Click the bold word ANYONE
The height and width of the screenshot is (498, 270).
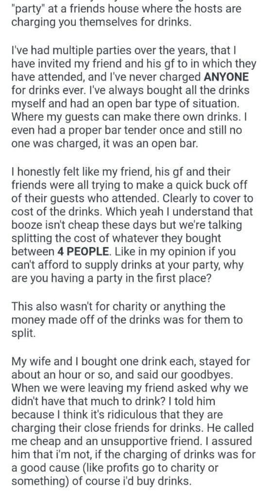[226, 77]
